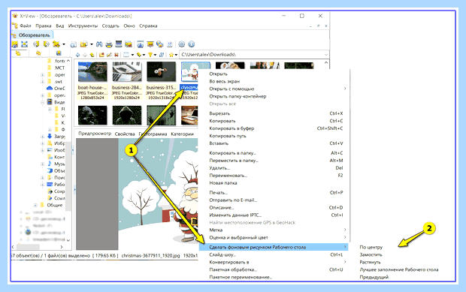Expand the .swt folder tree node
The image size is (466, 292).
click(x=43, y=82)
